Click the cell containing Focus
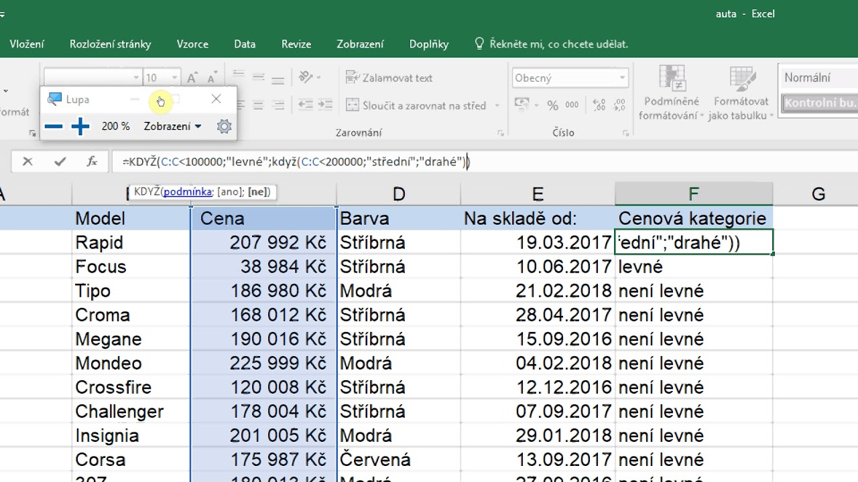858x482 pixels. point(131,266)
